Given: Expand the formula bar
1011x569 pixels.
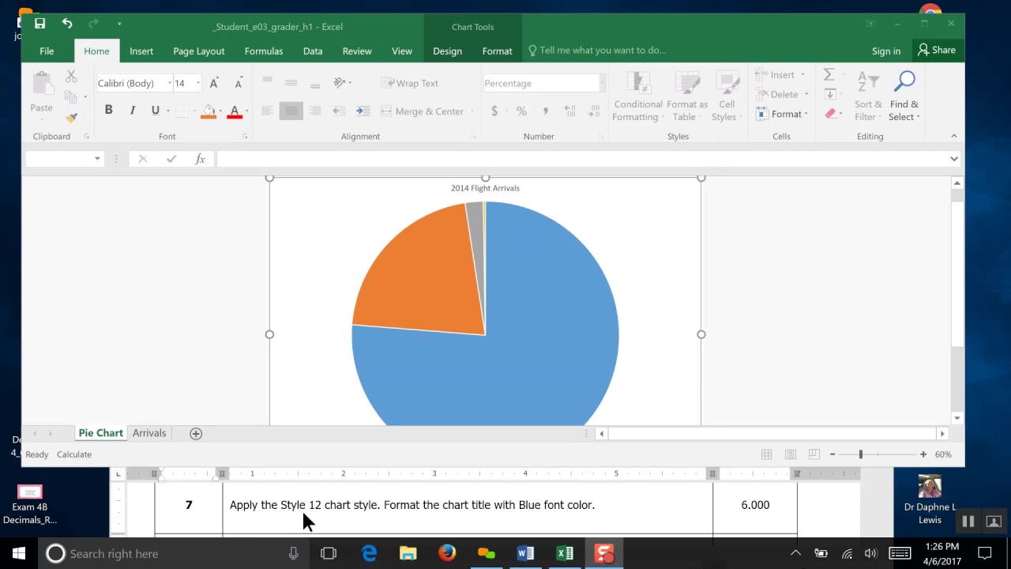Looking at the screenshot, I should pyautogui.click(x=953, y=159).
